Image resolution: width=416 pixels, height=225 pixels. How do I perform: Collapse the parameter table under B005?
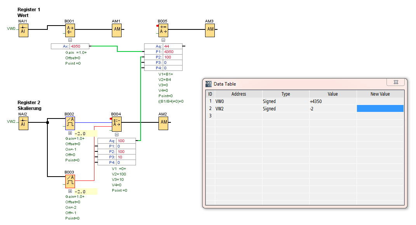point(163,40)
